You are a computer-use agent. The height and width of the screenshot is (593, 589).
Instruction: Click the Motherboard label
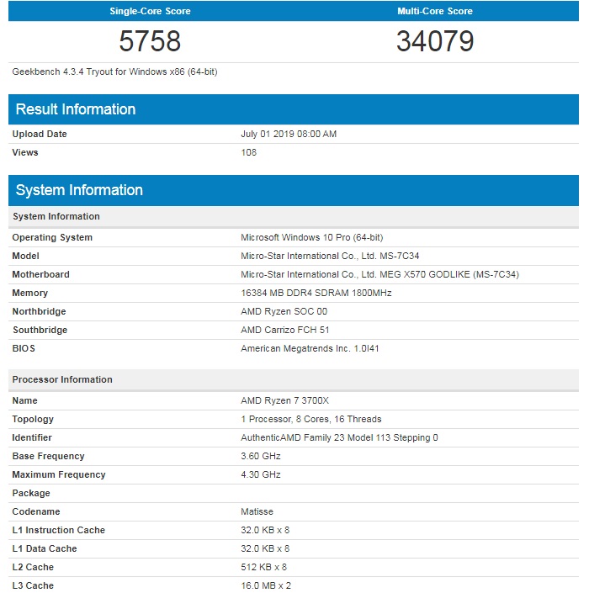click(x=41, y=274)
